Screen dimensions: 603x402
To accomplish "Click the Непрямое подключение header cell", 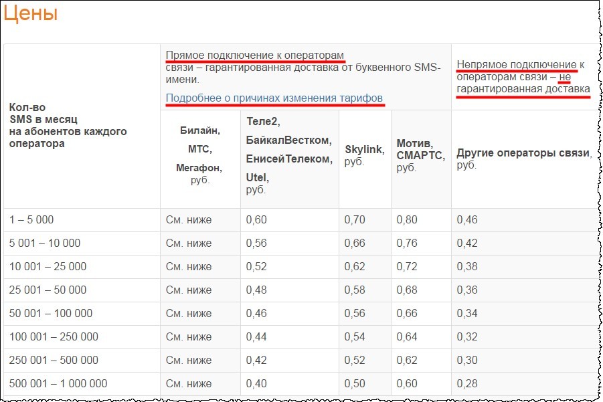I will tap(522, 74).
